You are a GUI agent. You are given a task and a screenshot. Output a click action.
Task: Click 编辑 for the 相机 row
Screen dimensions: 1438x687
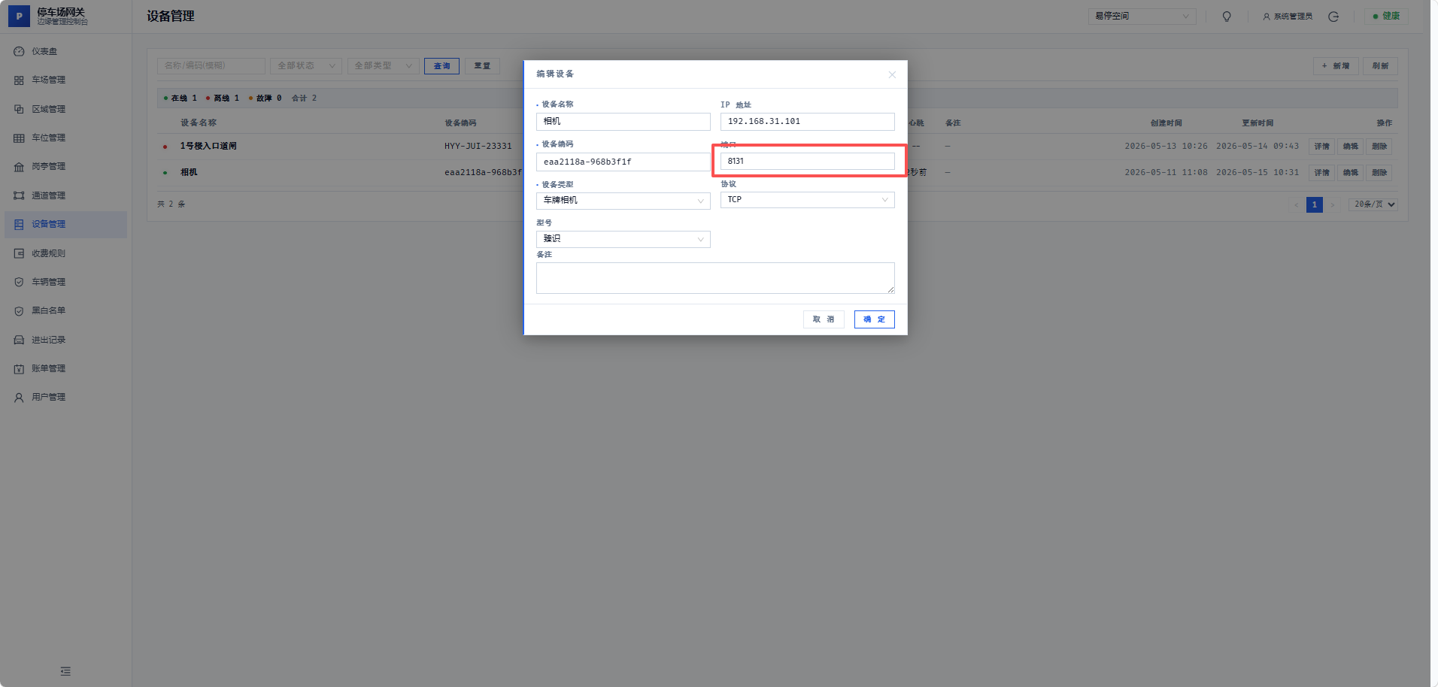[x=1351, y=173]
